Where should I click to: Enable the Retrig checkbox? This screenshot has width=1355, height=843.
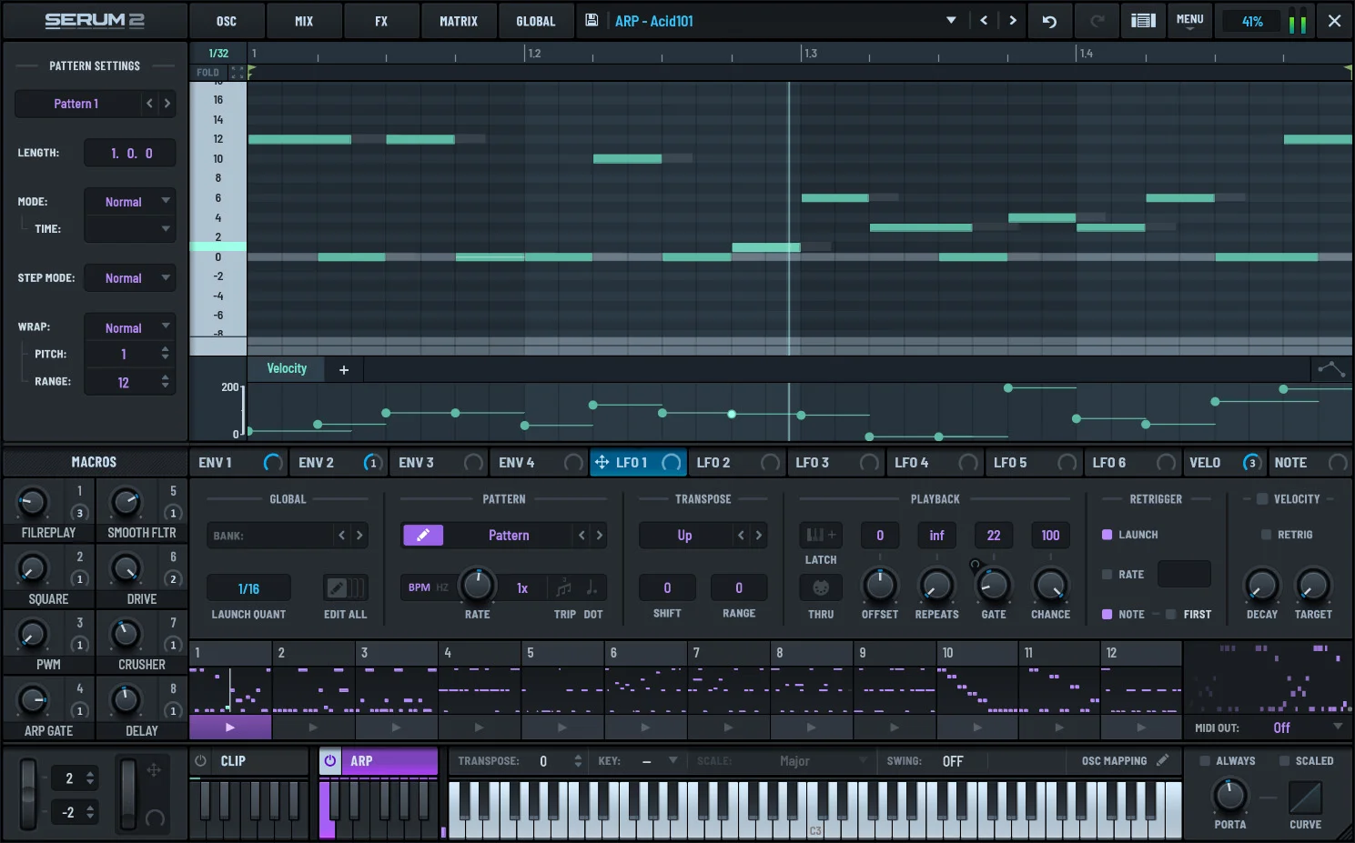1266,535
